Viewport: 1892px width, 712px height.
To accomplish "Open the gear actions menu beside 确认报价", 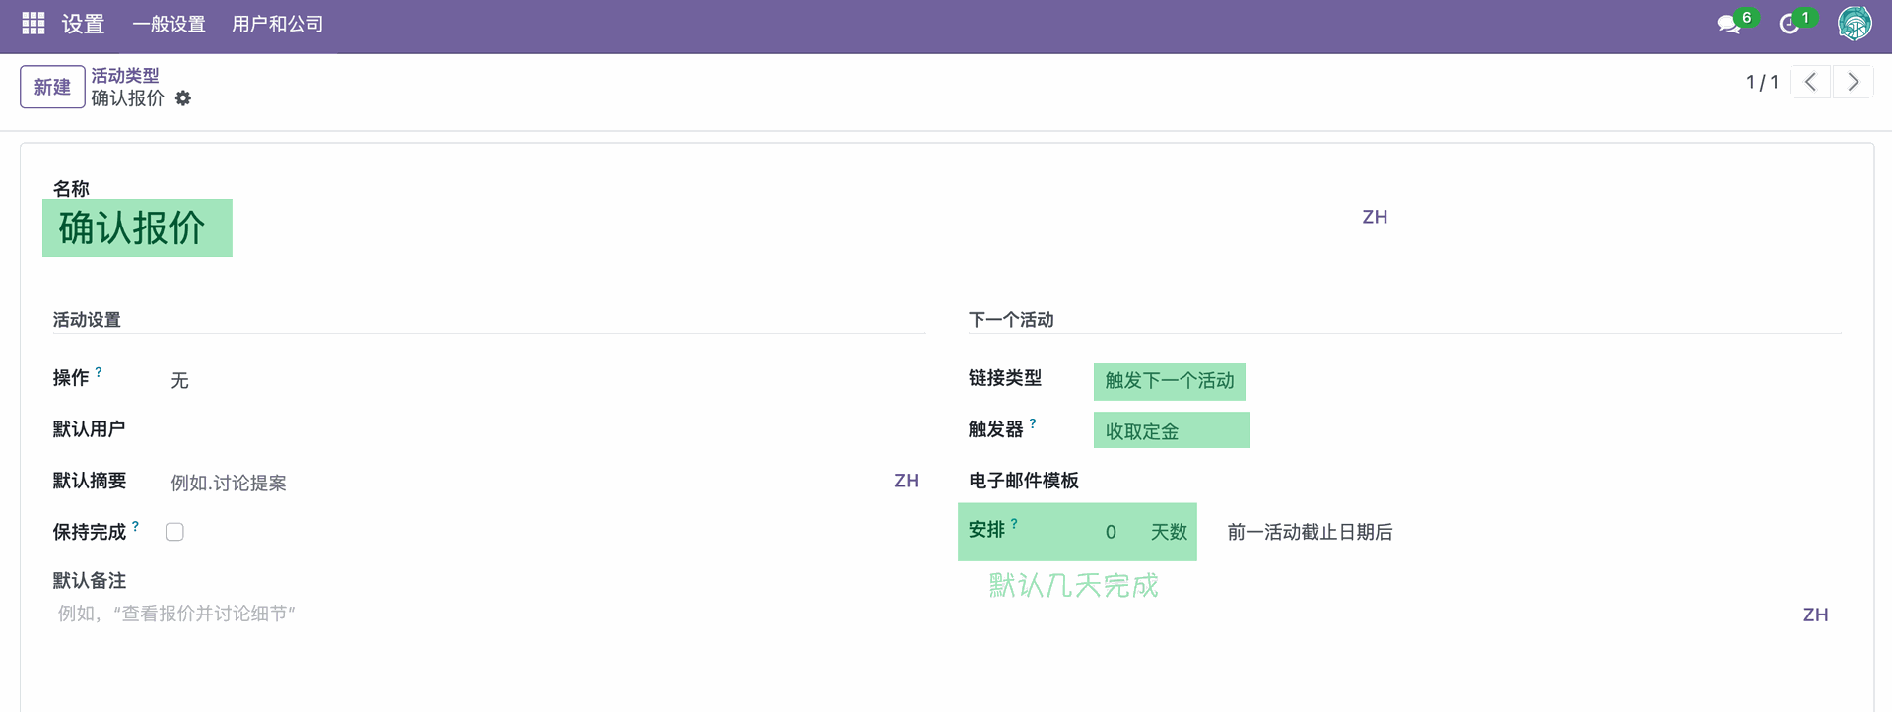I will (183, 98).
